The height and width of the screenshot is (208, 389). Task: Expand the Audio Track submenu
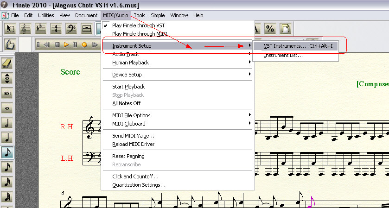178,54
